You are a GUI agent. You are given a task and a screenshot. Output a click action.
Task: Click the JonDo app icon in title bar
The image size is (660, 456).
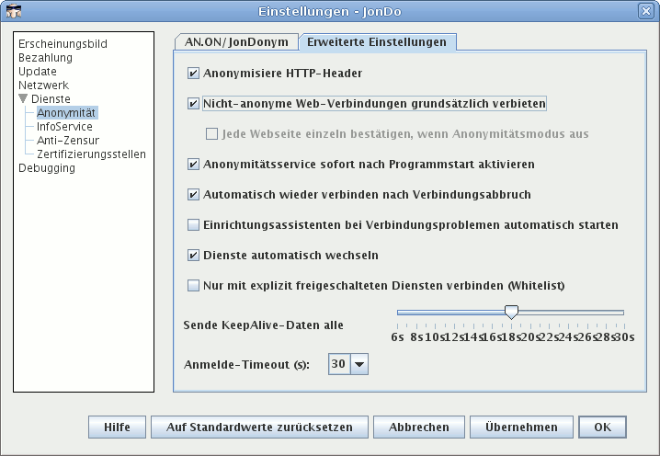tap(14, 11)
